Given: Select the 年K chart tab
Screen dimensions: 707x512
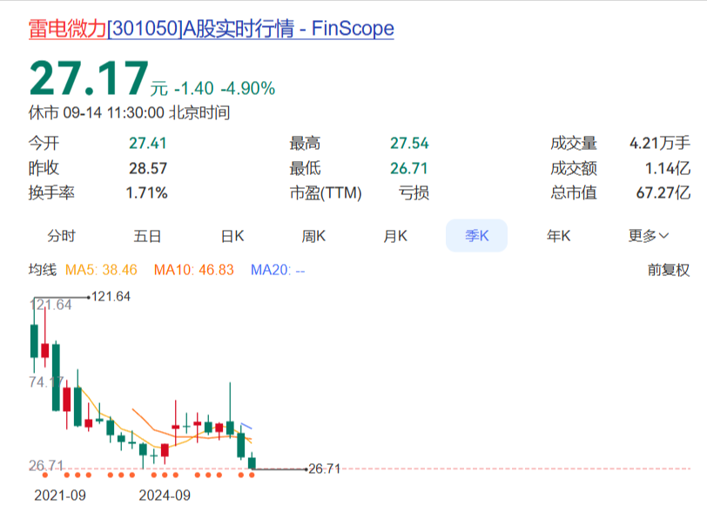Looking at the screenshot, I should coord(558,235).
